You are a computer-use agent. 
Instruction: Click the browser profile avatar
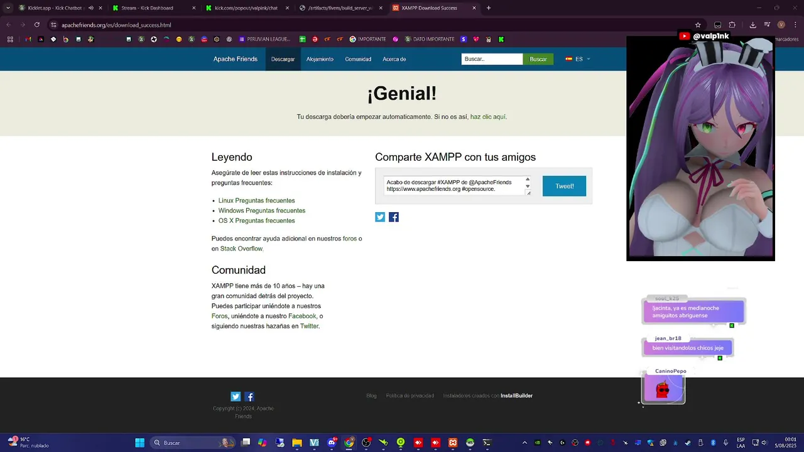pyautogui.click(x=781, y=25)
